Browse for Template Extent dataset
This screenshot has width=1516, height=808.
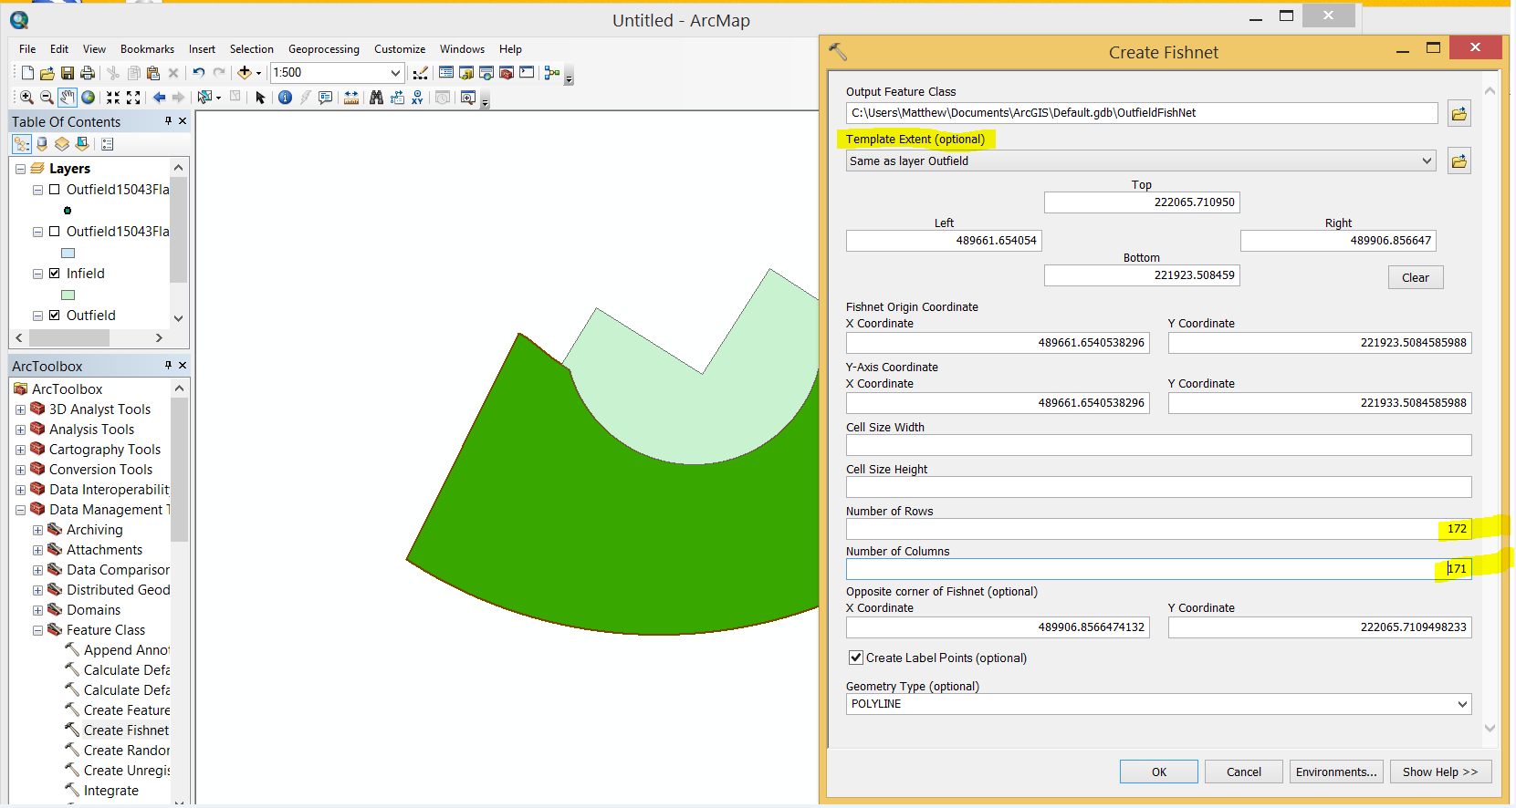pyautogui.click(x=1459, y=161)
